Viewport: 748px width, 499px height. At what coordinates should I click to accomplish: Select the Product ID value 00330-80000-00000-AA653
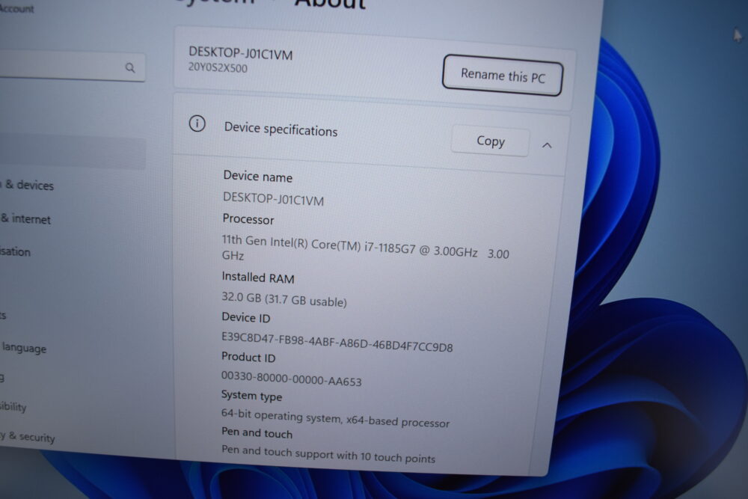pyautogui.click(x=292, y=379)
